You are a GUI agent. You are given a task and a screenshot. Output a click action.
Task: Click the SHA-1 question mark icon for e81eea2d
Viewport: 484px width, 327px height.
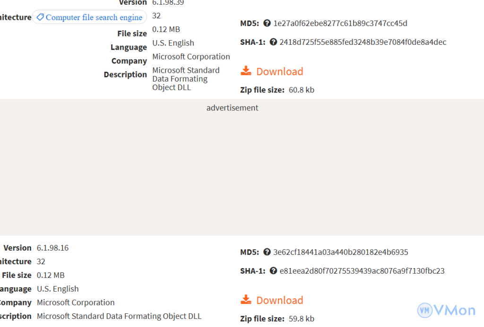[273, 271]
